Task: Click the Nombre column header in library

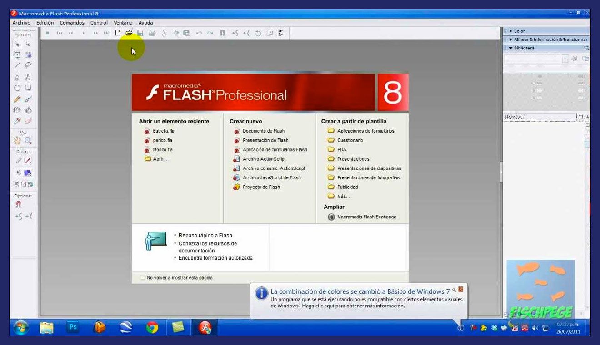Action: pyautogui.click(x=539, y=118)
